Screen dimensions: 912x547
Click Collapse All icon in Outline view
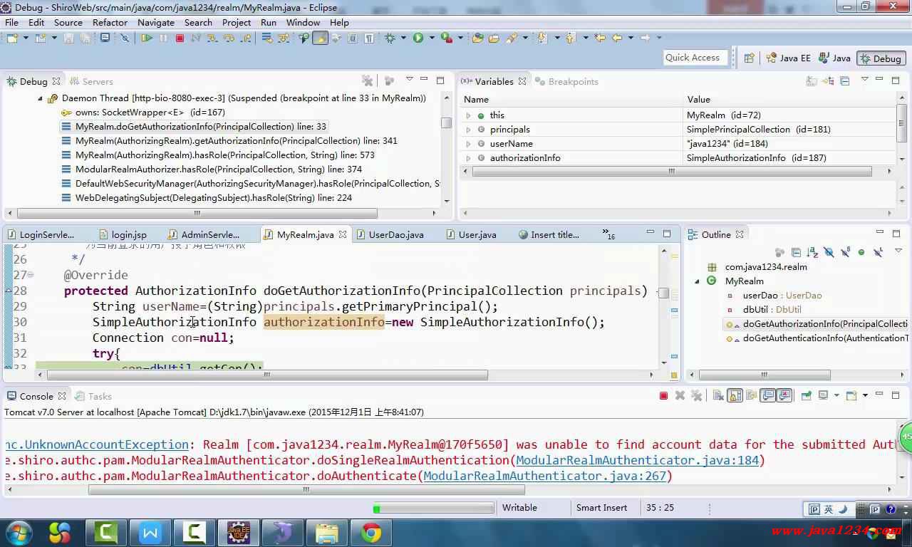click(796, 252)
